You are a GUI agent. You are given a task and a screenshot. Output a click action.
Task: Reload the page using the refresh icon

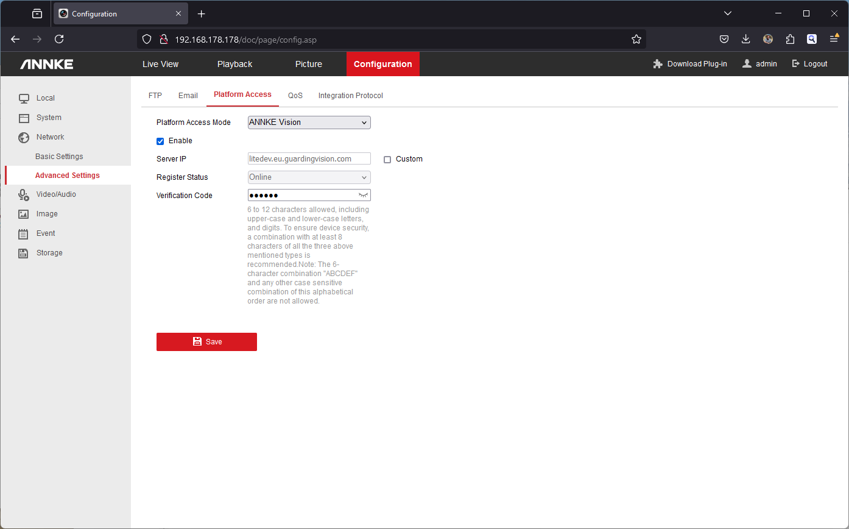(59, 40)
